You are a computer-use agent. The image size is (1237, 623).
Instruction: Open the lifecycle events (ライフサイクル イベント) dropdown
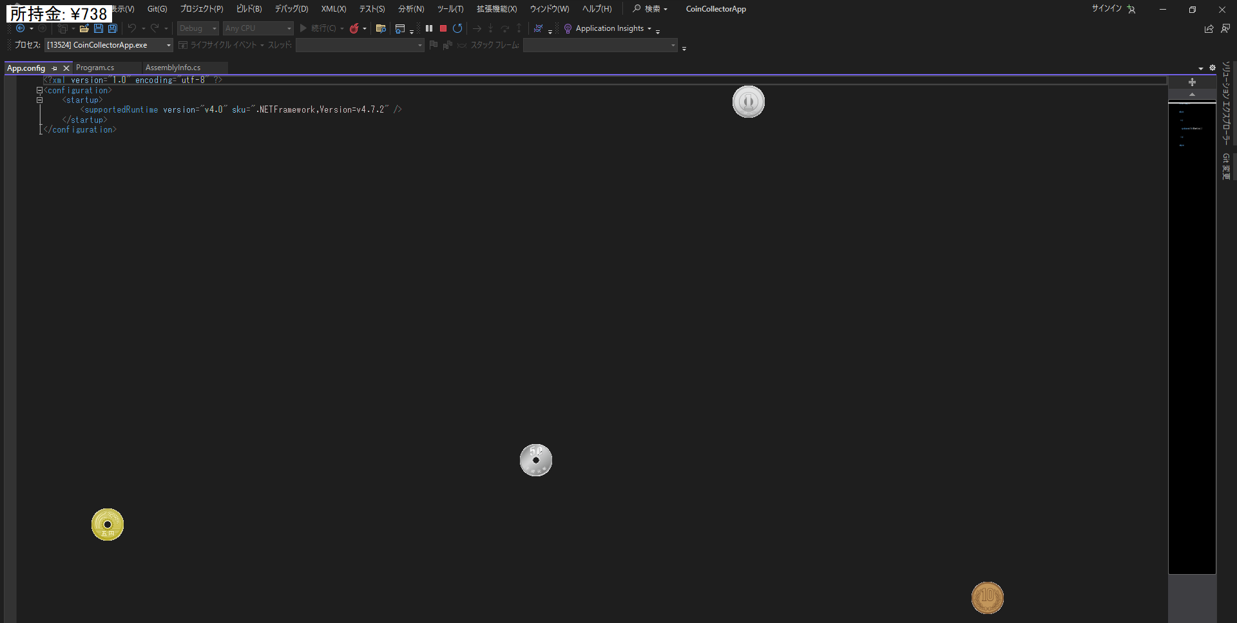(x=221, y=45)
